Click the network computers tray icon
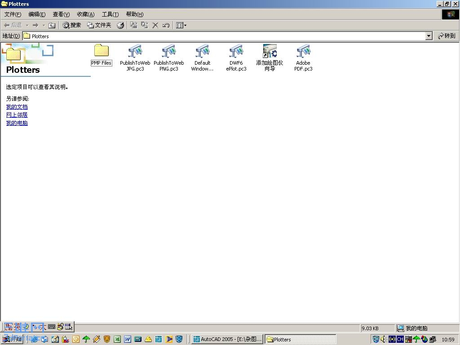This screenshot has width=460, height=345. point(433,340)
